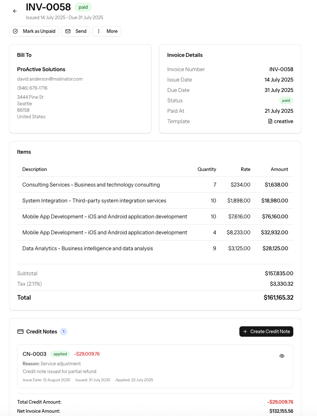Click david.anderson@malinator.com email address
The height and width of the screenshot is (416, 317).
50,79
